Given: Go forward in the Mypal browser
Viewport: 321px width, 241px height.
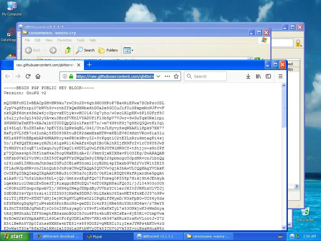Looking at the screenshot, I should coord(18,77).
